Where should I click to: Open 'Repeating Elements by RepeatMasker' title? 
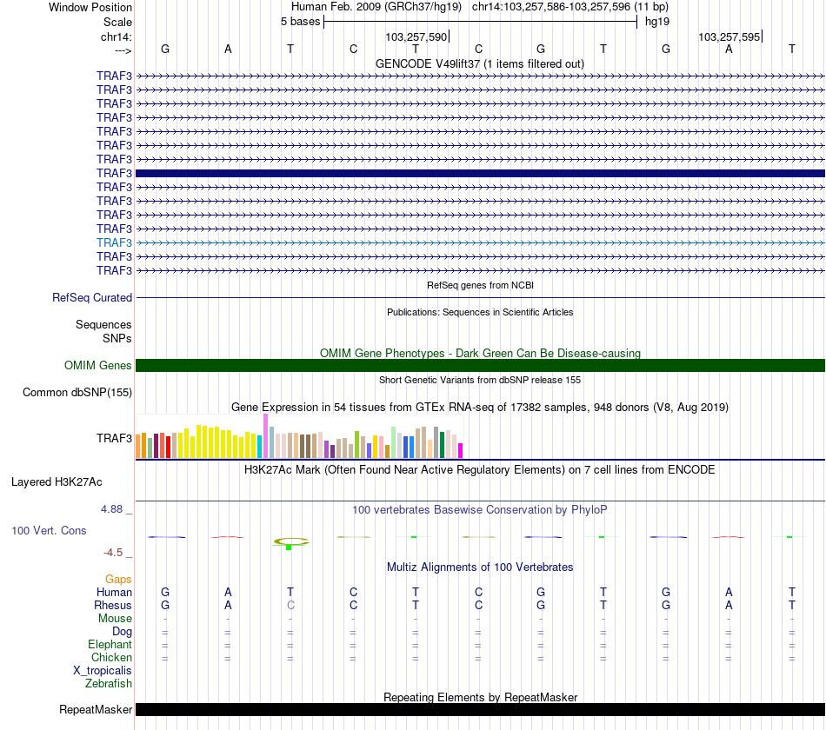pyautogui.click(x=480, y=697)
